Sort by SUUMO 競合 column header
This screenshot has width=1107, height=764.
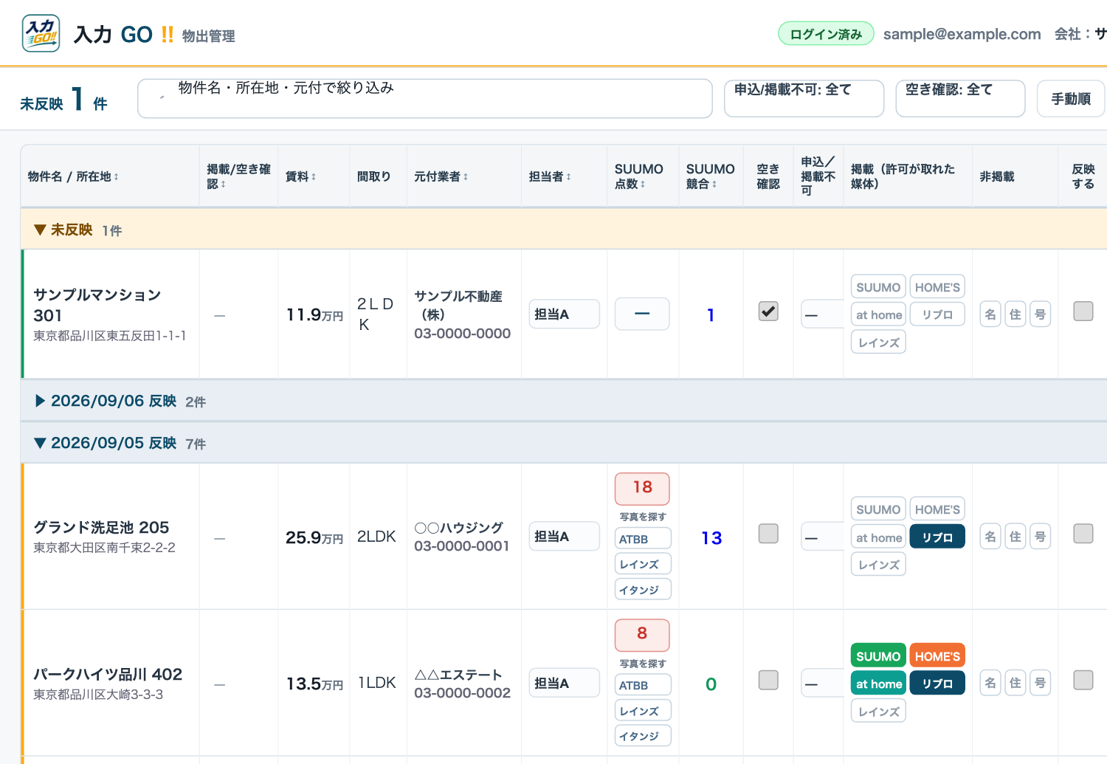point(710,176)
